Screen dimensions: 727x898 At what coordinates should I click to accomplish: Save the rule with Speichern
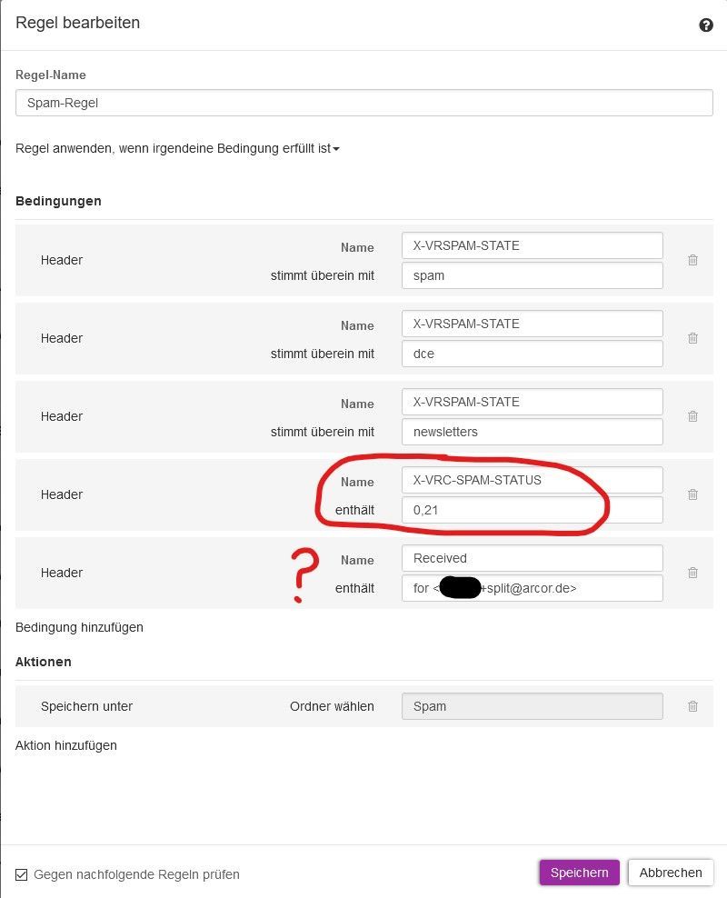(579, 873)
